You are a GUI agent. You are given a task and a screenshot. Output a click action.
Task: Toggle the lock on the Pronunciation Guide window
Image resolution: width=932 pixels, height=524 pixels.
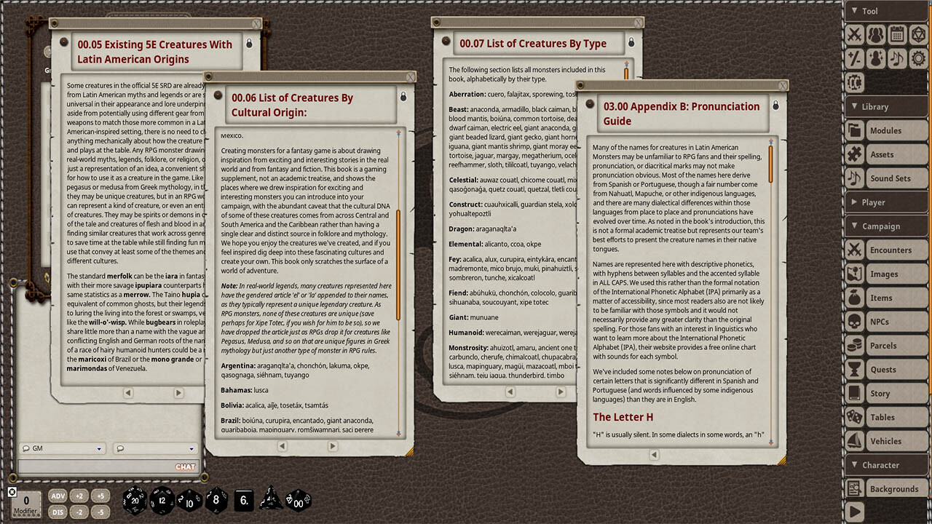pos(776,105)
